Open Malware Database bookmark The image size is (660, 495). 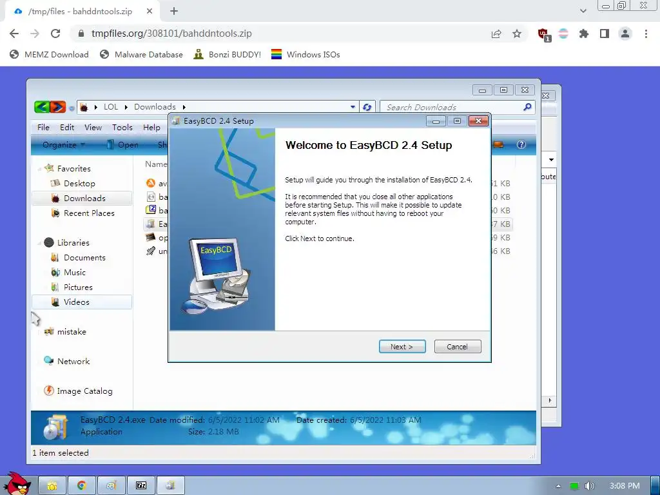pos(141,54)
